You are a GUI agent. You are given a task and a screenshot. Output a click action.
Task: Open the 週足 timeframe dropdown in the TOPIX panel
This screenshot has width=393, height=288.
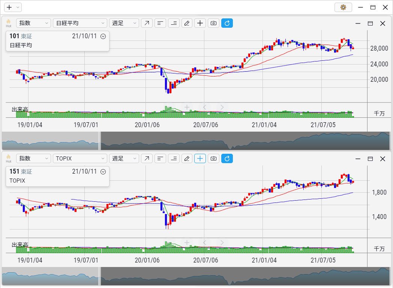coord(124,158)
